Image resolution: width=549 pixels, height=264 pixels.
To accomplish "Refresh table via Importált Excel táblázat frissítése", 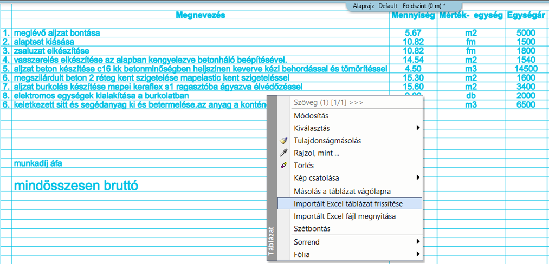I will click(x=349, y=203).
